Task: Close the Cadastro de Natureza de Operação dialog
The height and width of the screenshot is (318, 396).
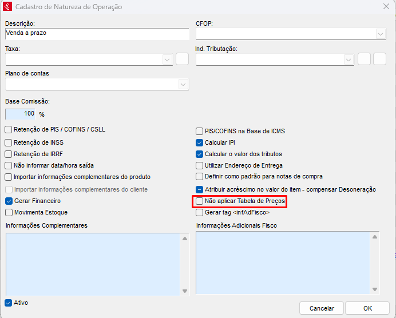Action: pyautogui.click(x=386, y=7)
